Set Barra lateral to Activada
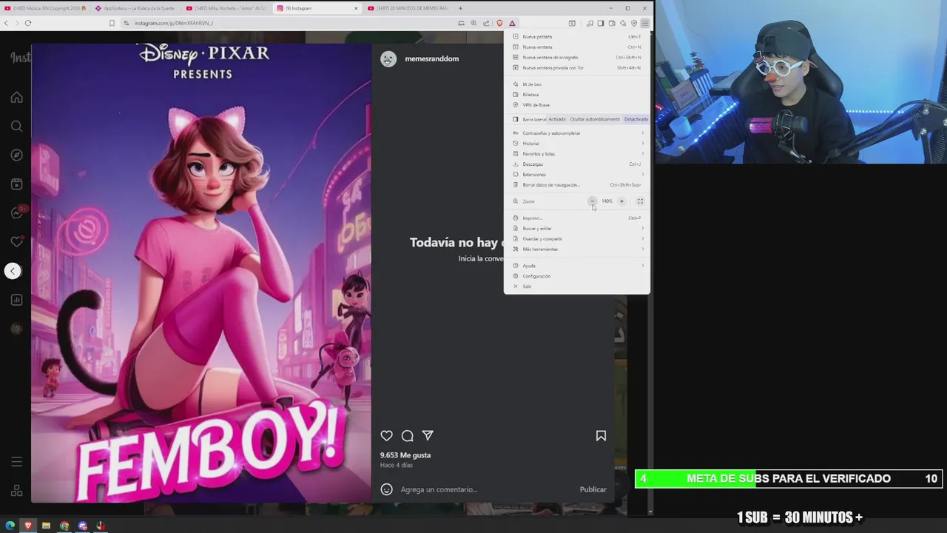The width and height of the screenshot is (947, 533). [x=557, y=119]
